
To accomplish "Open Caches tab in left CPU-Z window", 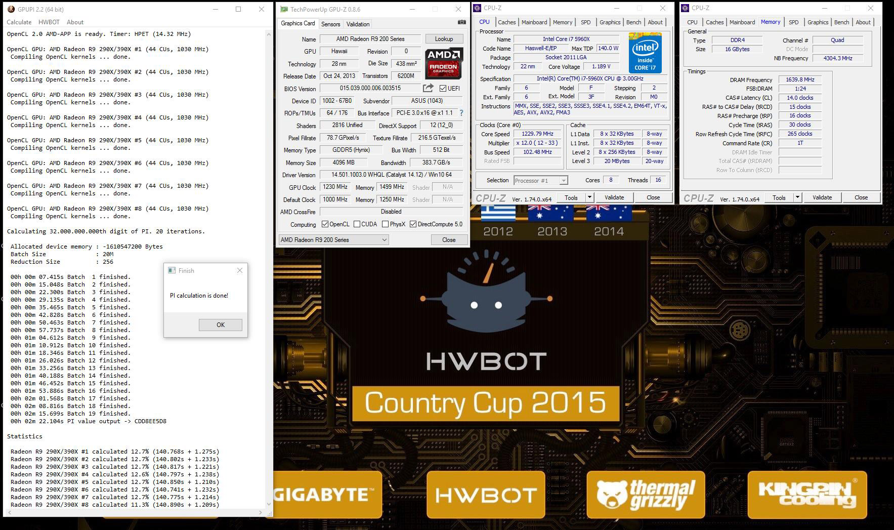I will point(506,22).
